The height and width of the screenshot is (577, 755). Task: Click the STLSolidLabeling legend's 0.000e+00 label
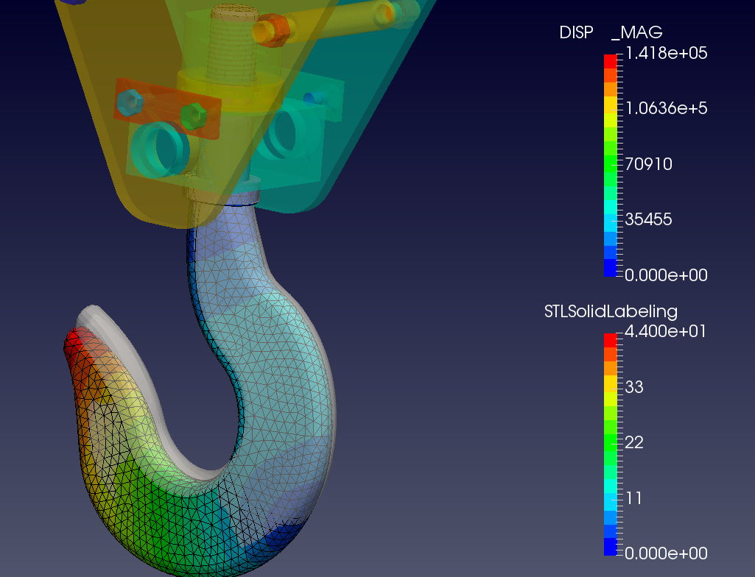[x=666, y=553]
